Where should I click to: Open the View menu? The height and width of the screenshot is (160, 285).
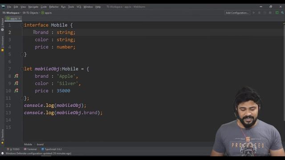coord(23,7)
